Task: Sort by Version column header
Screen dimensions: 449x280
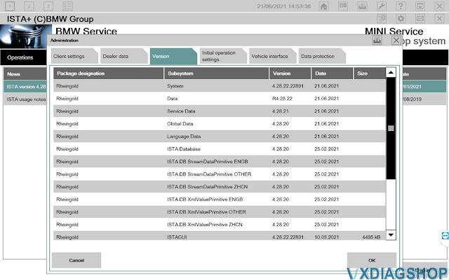Action: coord(290,73)
